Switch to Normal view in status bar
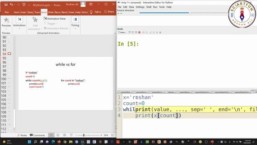 click(51, 135)
